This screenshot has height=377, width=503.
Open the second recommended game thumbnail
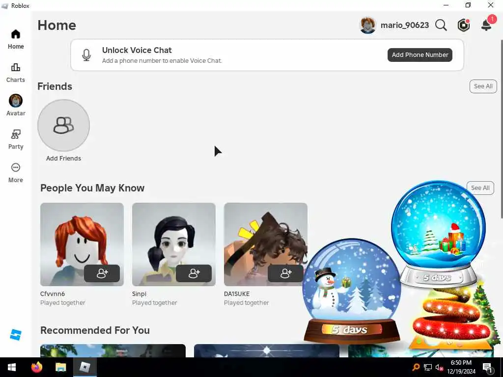pyautogui.click(x=267, y=350)
